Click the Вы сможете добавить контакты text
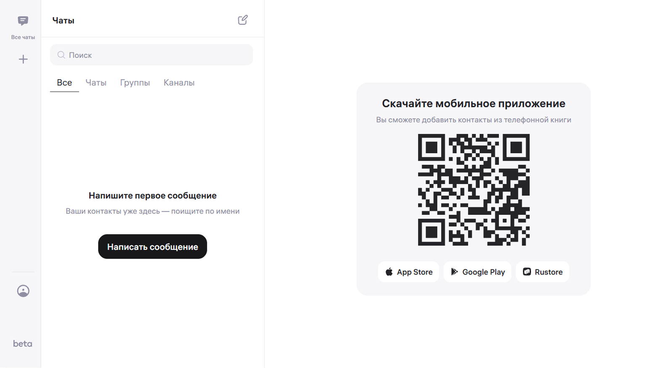 [473, 120]
